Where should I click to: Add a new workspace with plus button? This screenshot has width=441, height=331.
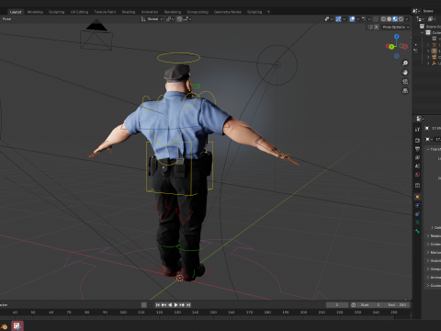pyautogui.click(x=268, y=12)
